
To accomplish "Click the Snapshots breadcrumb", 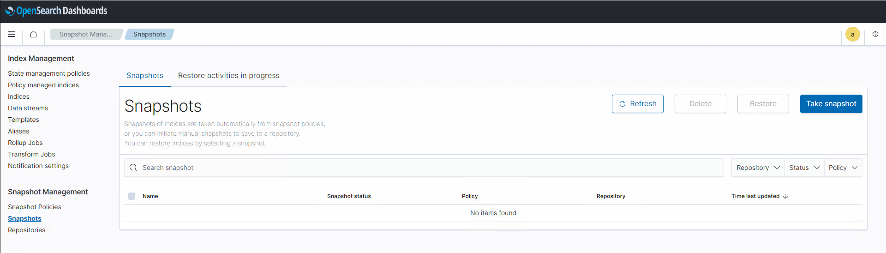I will tap(150, 34).
